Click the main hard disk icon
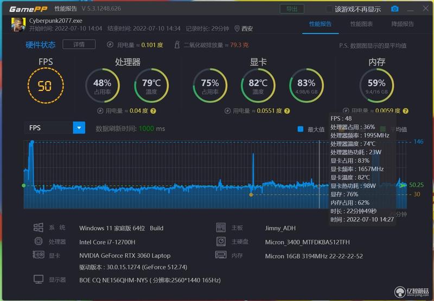Screen dimensions: 434x301 221,241
